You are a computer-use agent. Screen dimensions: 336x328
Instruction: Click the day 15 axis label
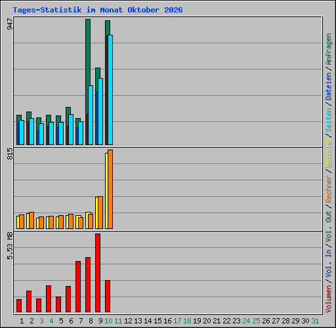(157, 321)
